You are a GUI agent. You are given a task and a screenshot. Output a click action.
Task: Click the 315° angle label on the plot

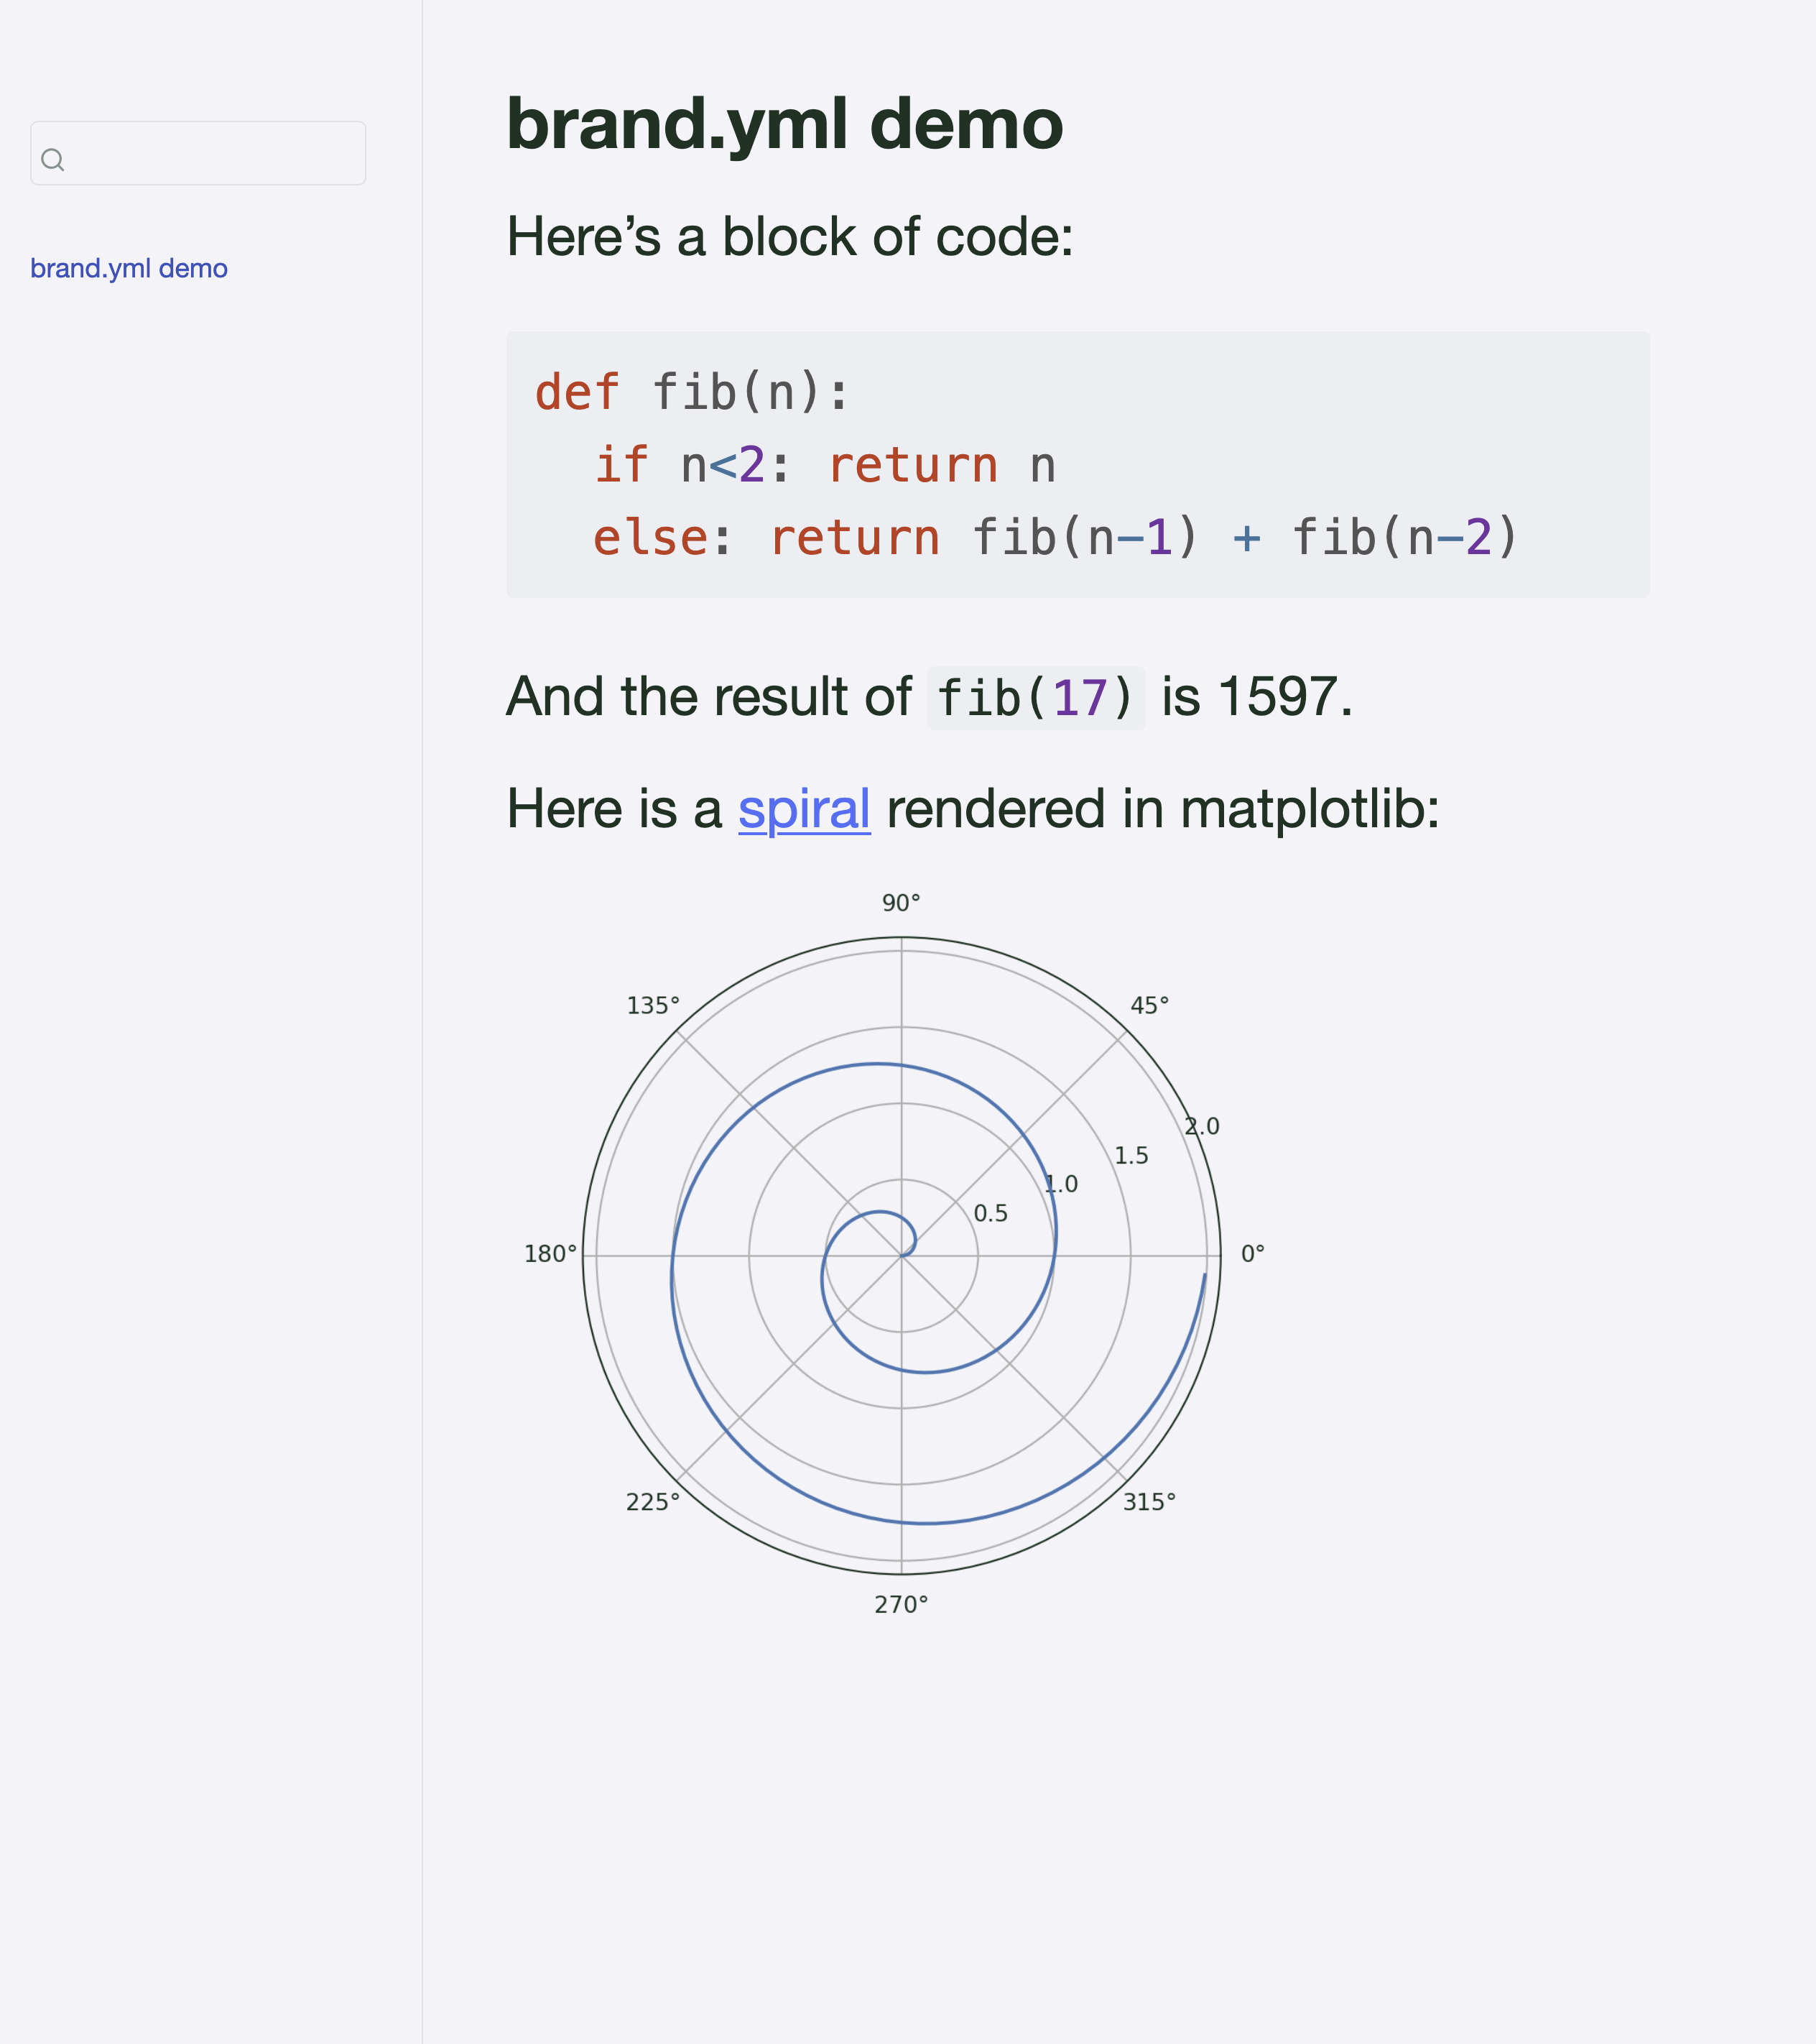coord(1149,1502)
